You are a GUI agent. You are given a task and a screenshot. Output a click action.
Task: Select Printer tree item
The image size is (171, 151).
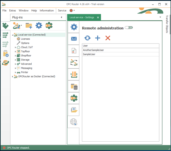[25, 72]
